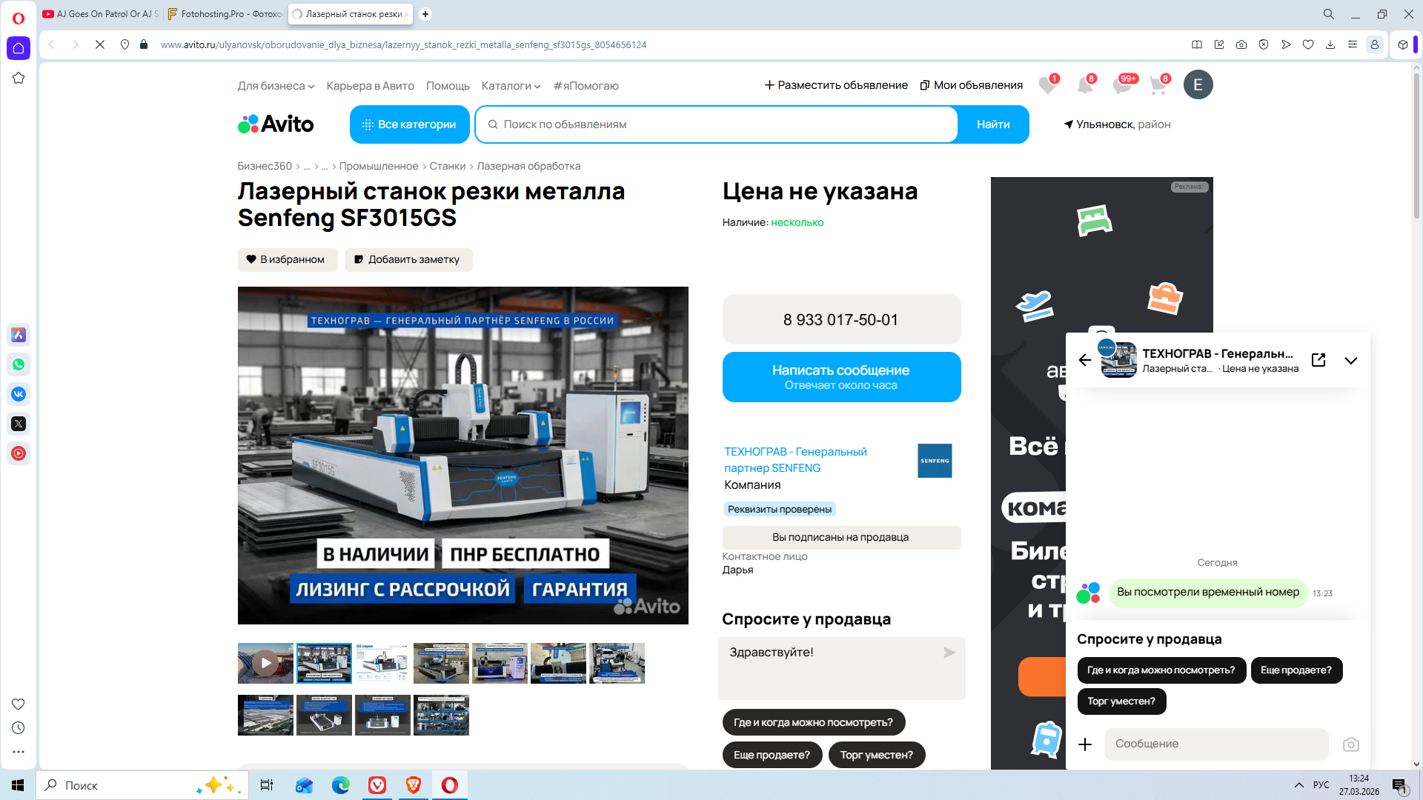This screenshot has height=800, width=1423.
Task: Click the 'Написать сообщение' button
Action: click(x=840, y=376)
